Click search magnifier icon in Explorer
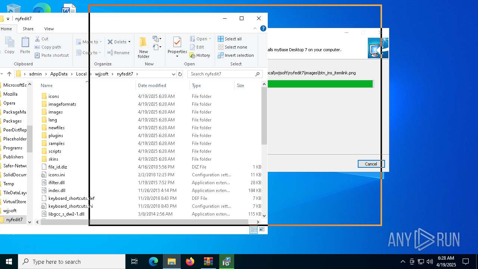The height and width of the screenshot is (269, 478). (x=257, y=74)
